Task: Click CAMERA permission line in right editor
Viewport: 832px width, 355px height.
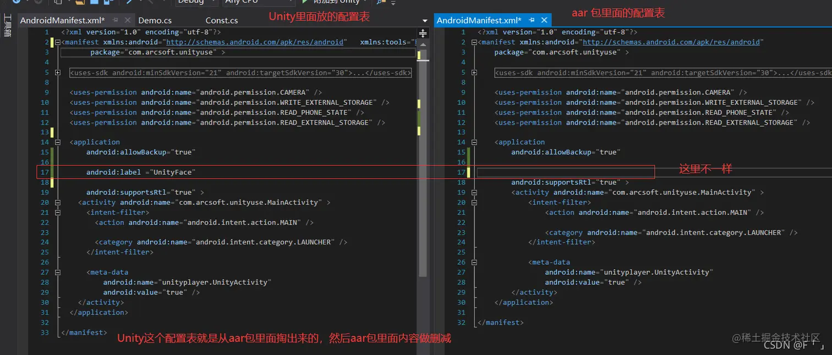Action: (x=621, y=92)
